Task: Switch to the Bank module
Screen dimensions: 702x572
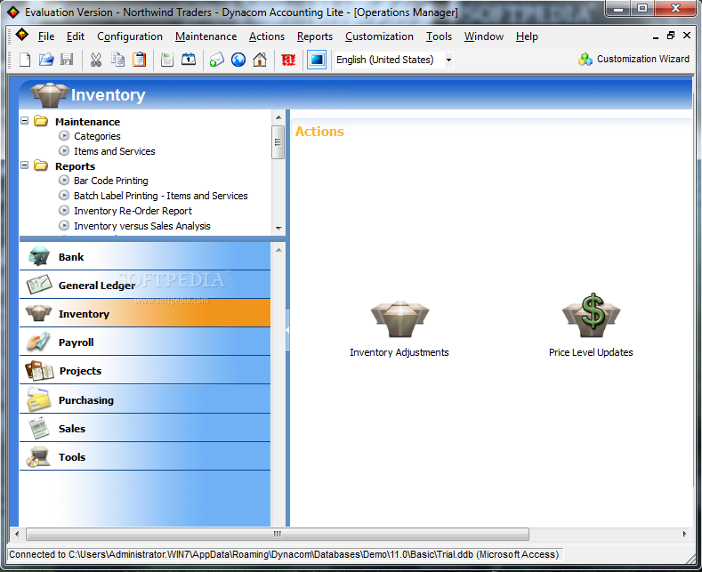Action: point(145,256)
